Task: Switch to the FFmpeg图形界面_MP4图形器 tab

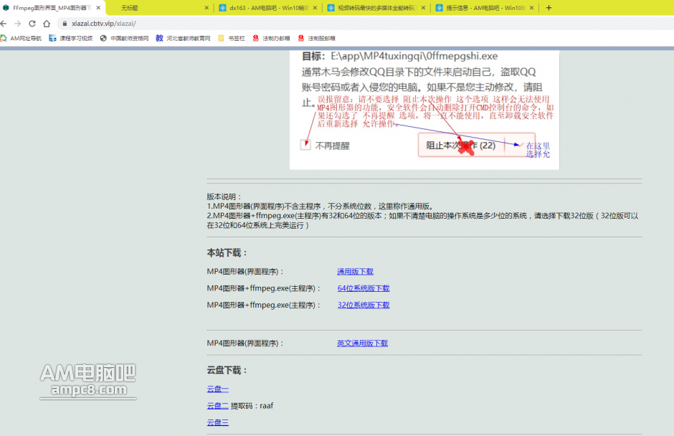Action: tap(52, 8)
